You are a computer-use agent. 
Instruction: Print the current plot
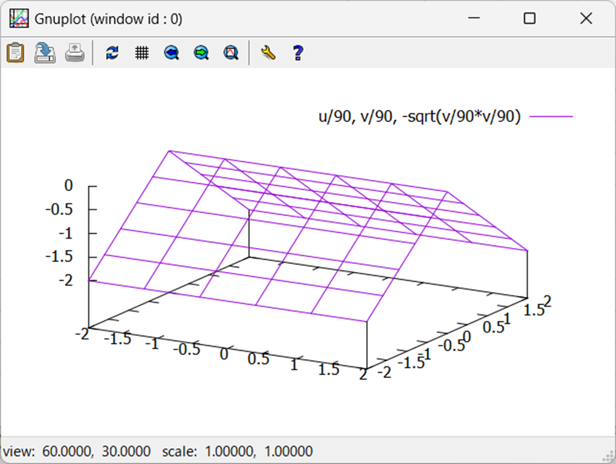(x=75, y=53)
